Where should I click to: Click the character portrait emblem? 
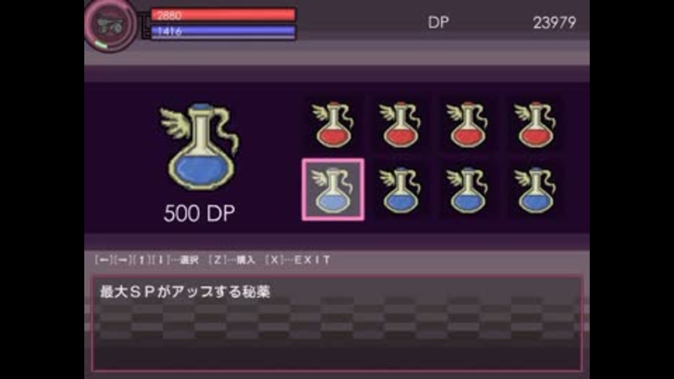pos(111,25)
